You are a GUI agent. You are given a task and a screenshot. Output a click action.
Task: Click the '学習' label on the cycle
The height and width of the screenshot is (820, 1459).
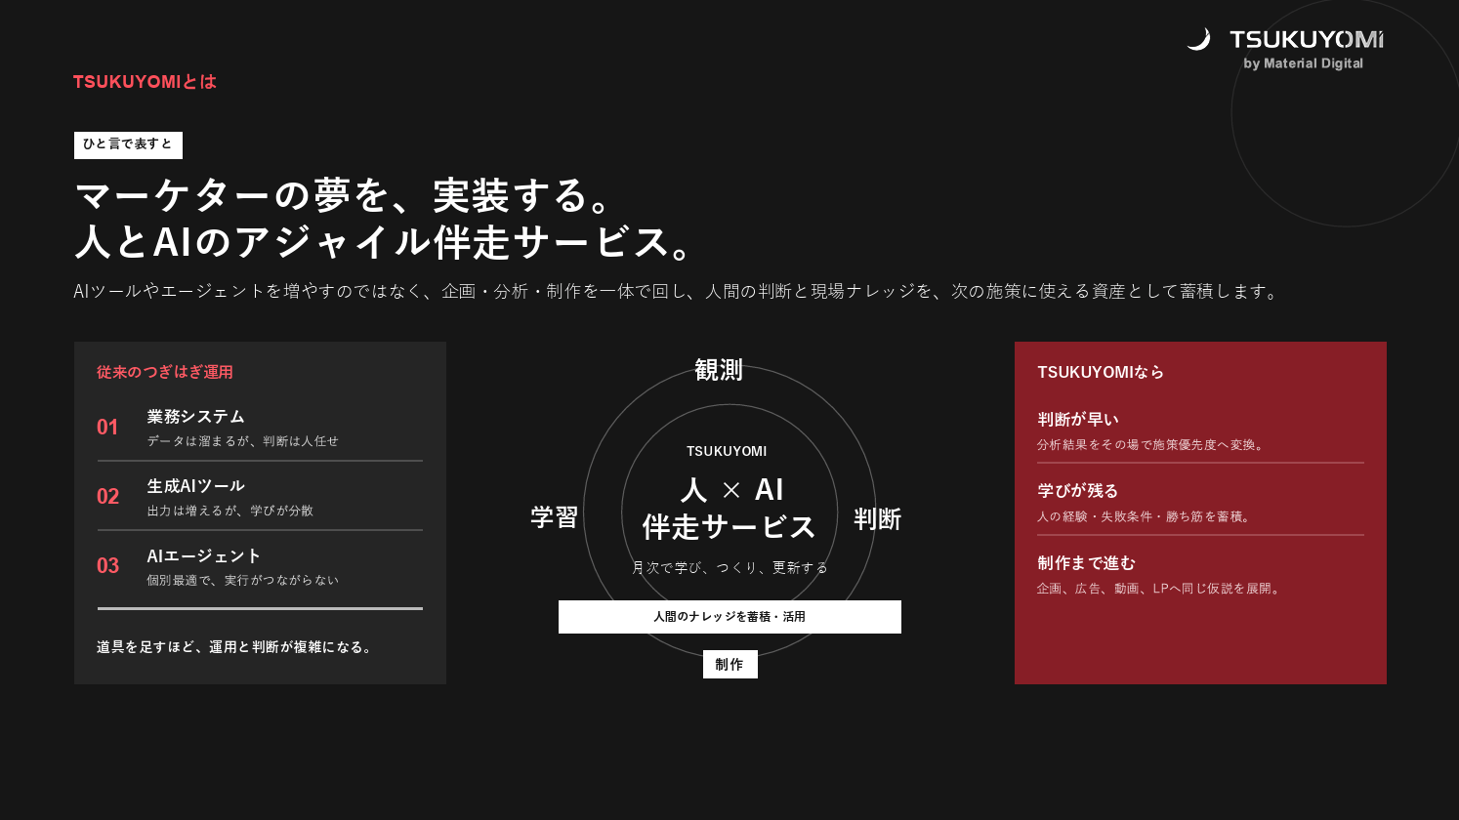(555, 517)
